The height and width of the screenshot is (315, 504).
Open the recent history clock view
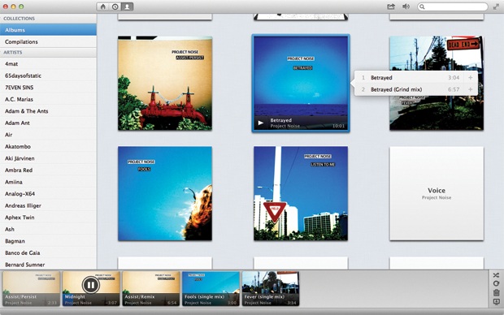(115, 6)
